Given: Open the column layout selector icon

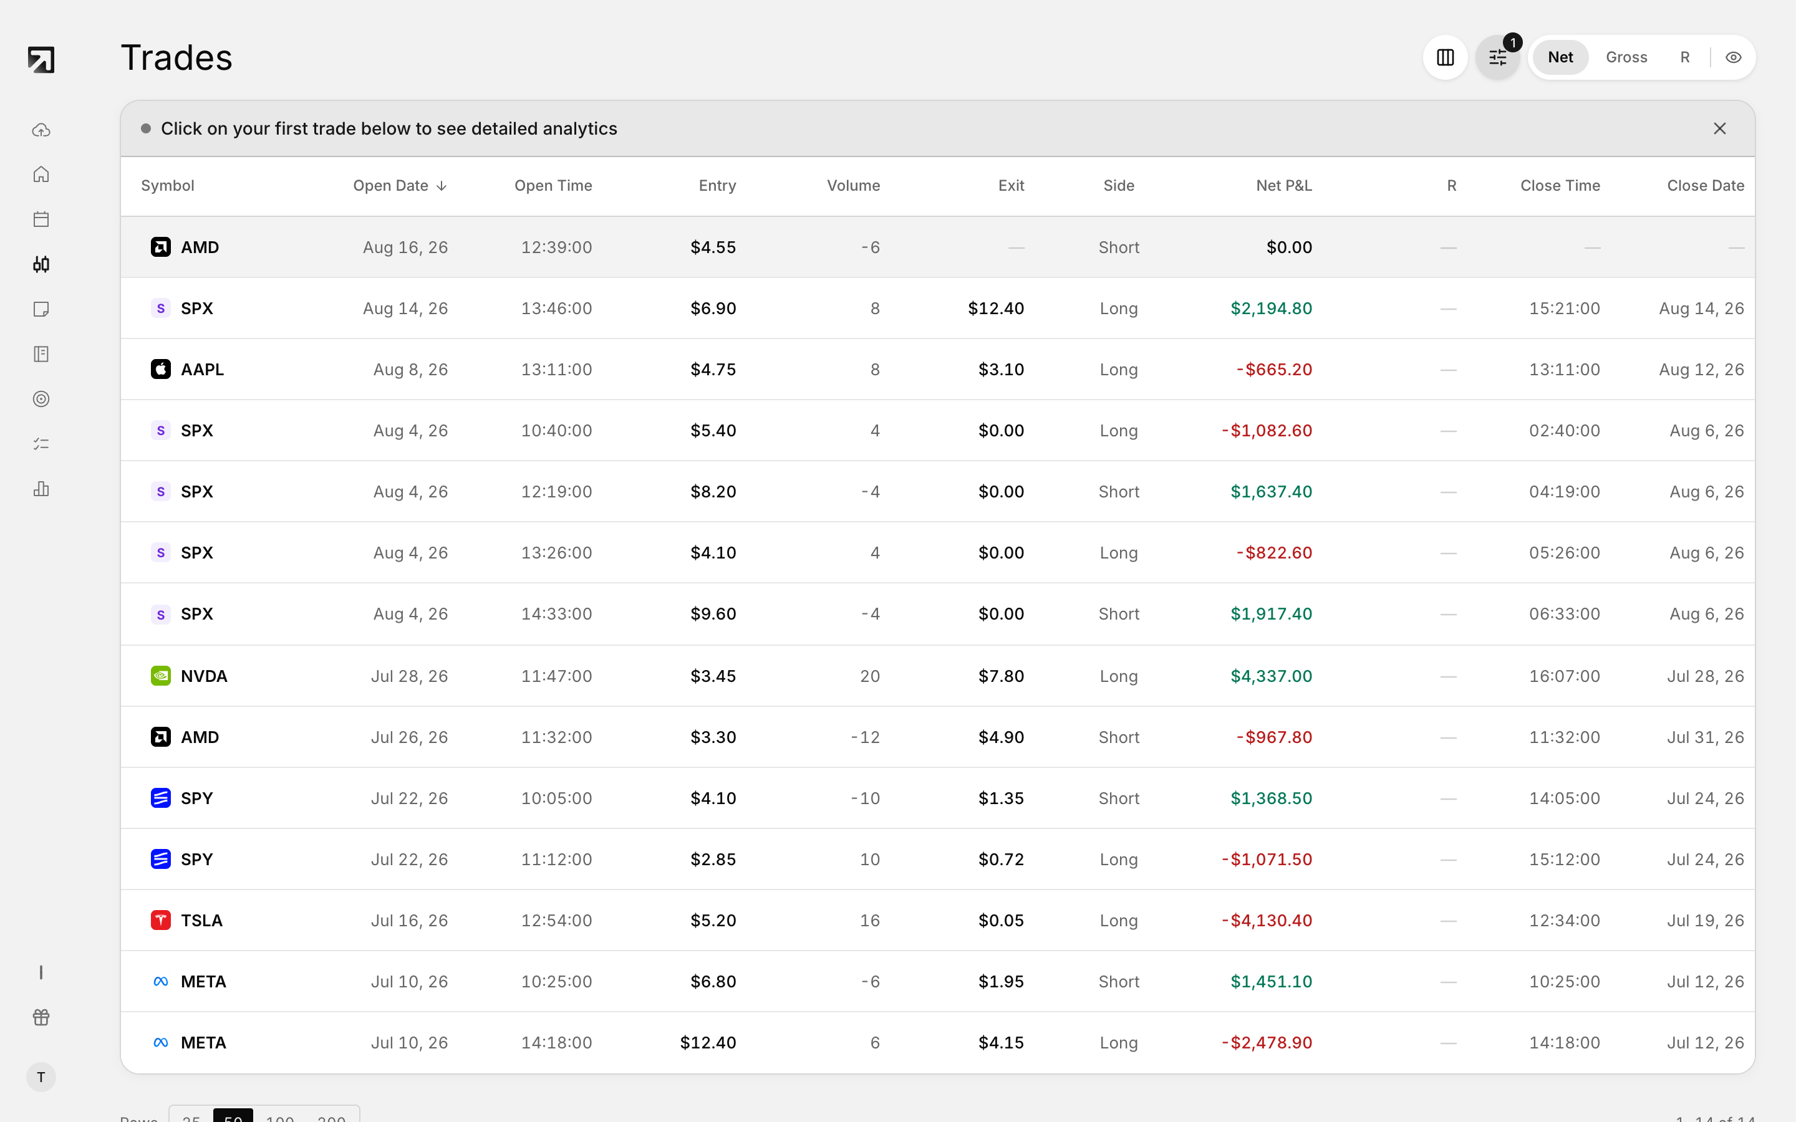Looking at the screenshot, I should coord(1445,57).
